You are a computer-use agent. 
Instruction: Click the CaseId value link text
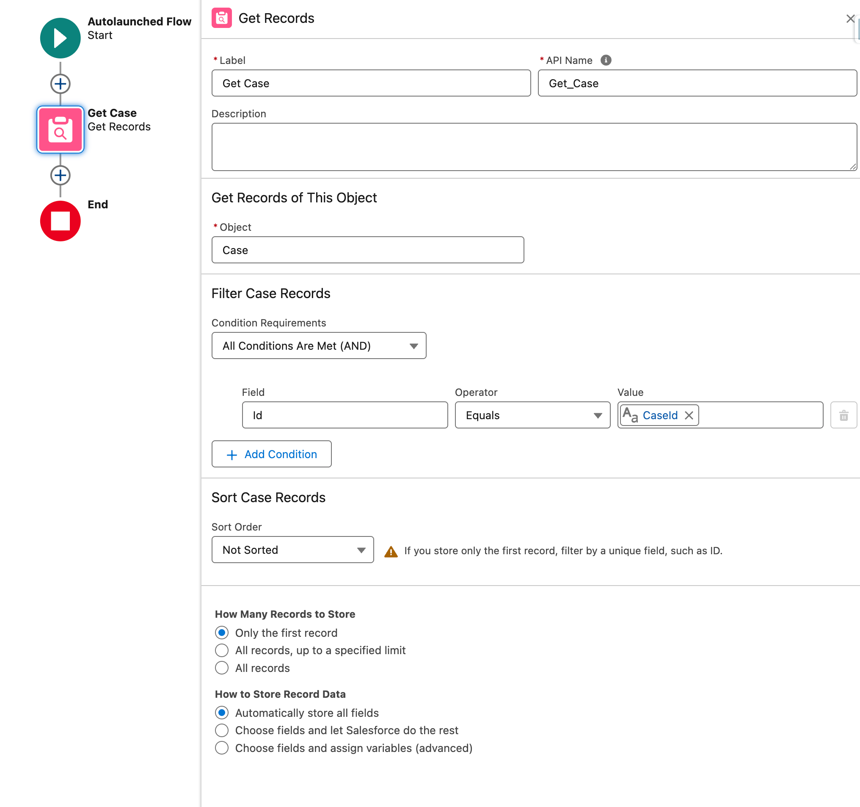point(660,415)
